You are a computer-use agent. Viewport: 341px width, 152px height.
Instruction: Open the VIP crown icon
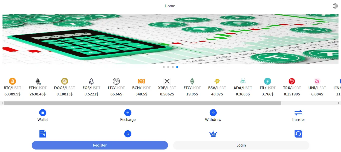coord(213,134)
